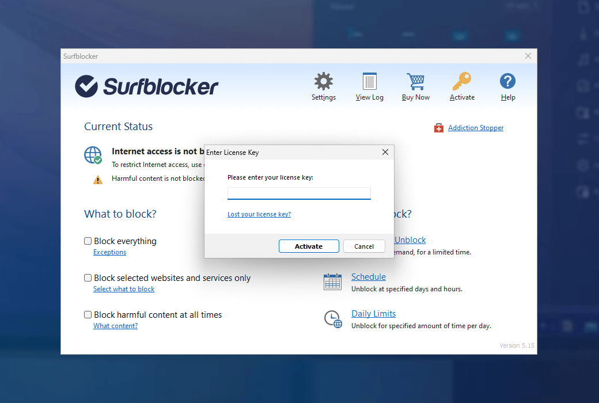Check Block harmful content at all times
This screenshot has width=599, height=403.
[88, 315]
